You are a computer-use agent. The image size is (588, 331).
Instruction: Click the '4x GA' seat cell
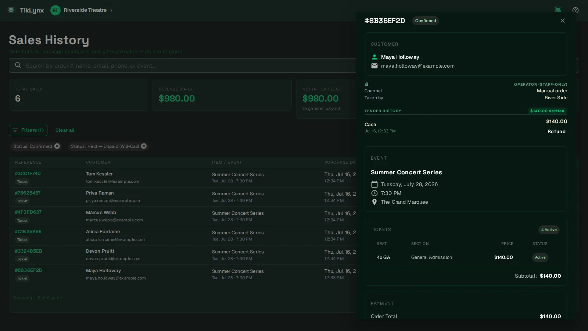point(383,257)
